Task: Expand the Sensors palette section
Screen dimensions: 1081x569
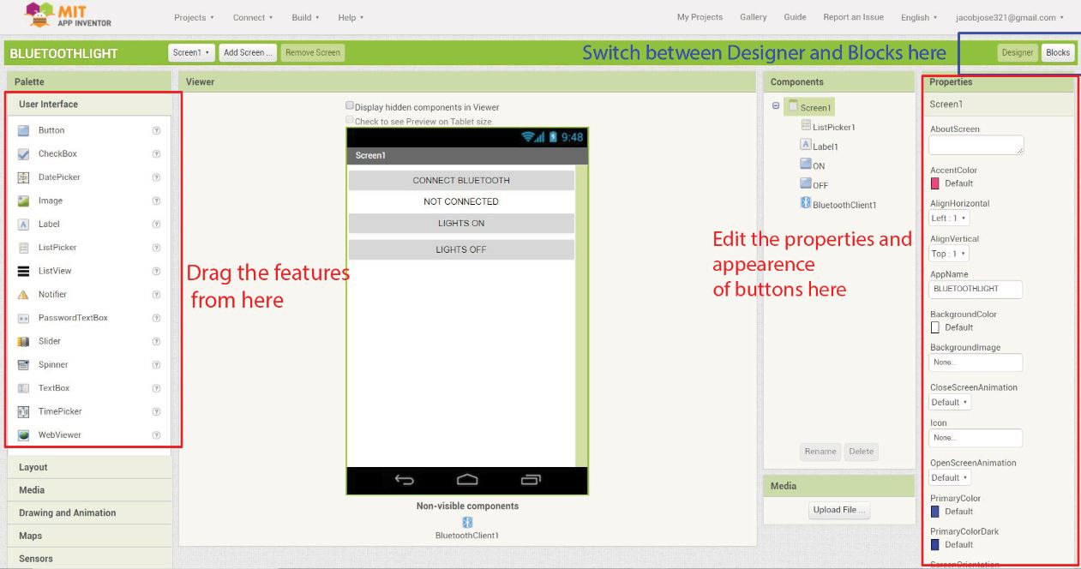Action: point(89,559)
